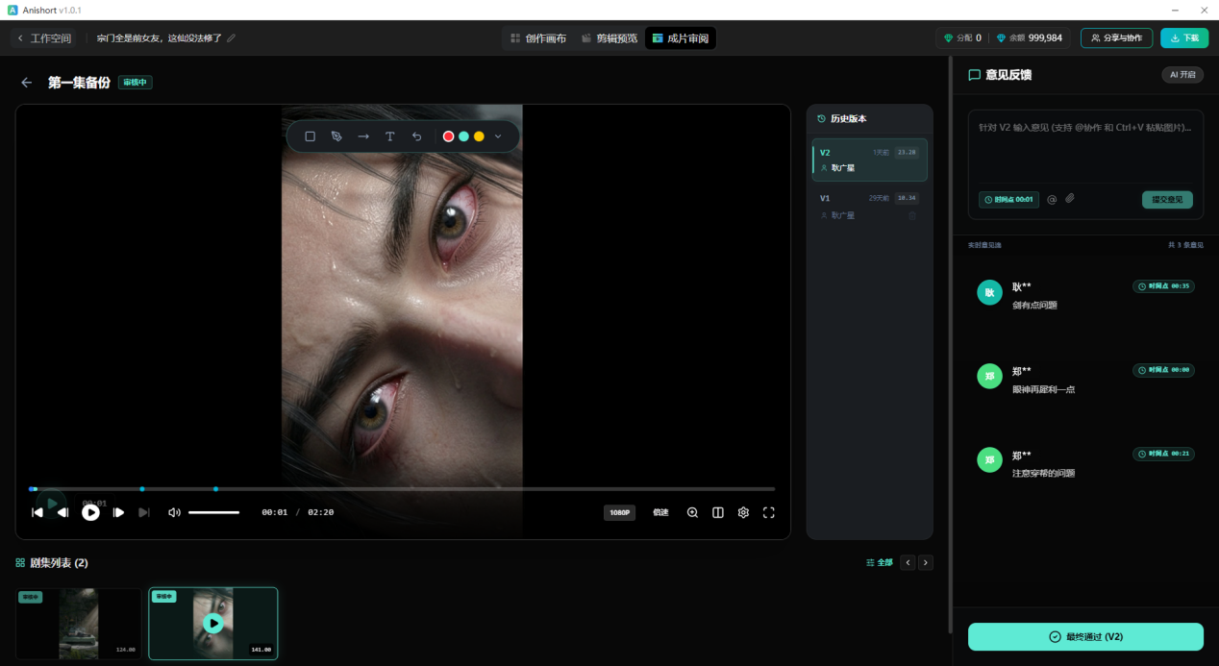Screen dimensions: 1219x666
Task: Click the 分享与协作 button
Action: (1116, 37)
